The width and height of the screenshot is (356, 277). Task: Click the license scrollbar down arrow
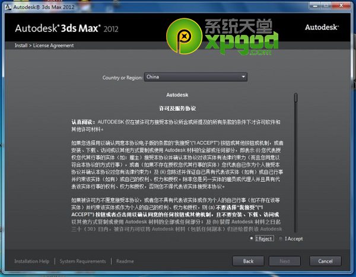[295, 233]
